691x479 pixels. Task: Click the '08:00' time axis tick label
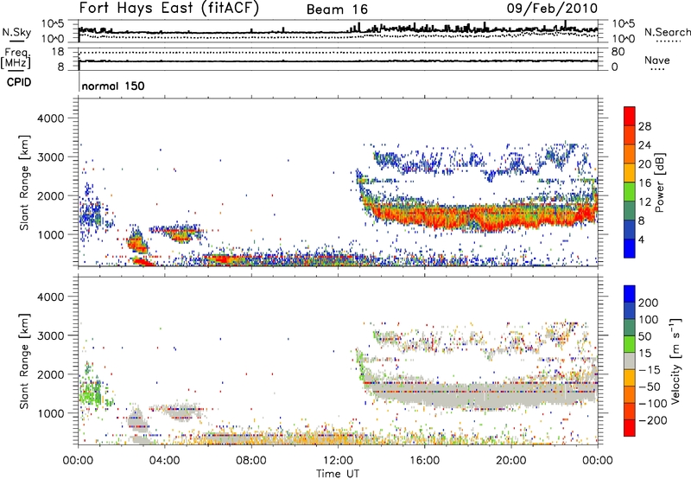250,461
